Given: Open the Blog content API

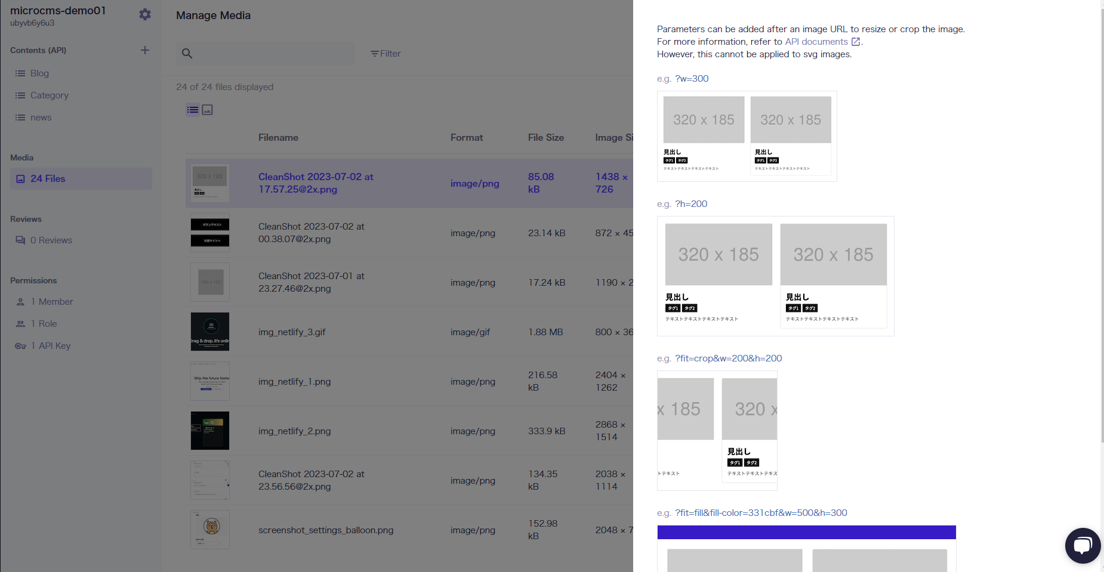Looking at the screenshot, I should [x=39, y=73].
